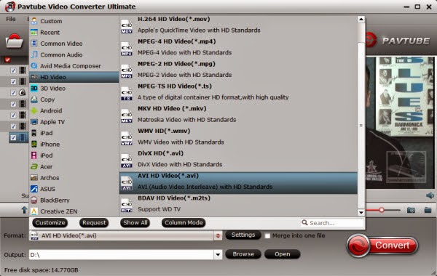This screenshot has height=276, width=437.
Task: Click the Copy disc icon
Action: coord(34,100)
